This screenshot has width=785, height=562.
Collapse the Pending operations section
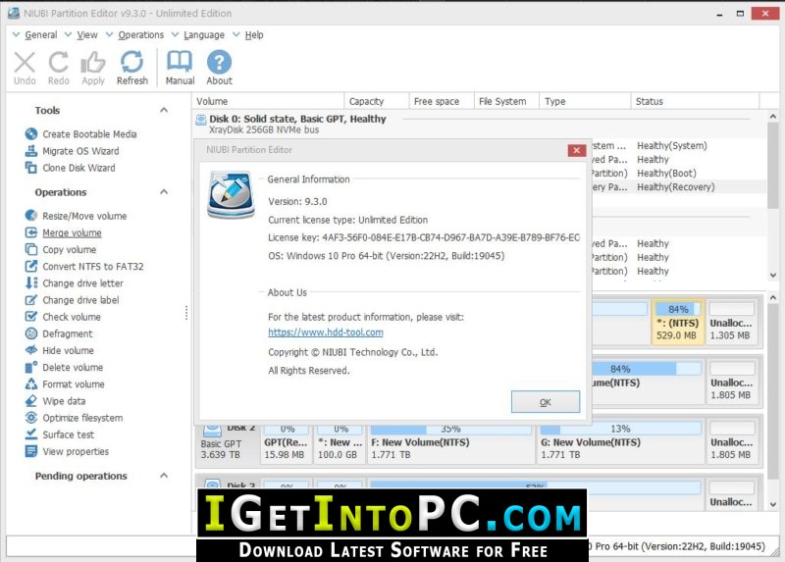coord(164,476)
